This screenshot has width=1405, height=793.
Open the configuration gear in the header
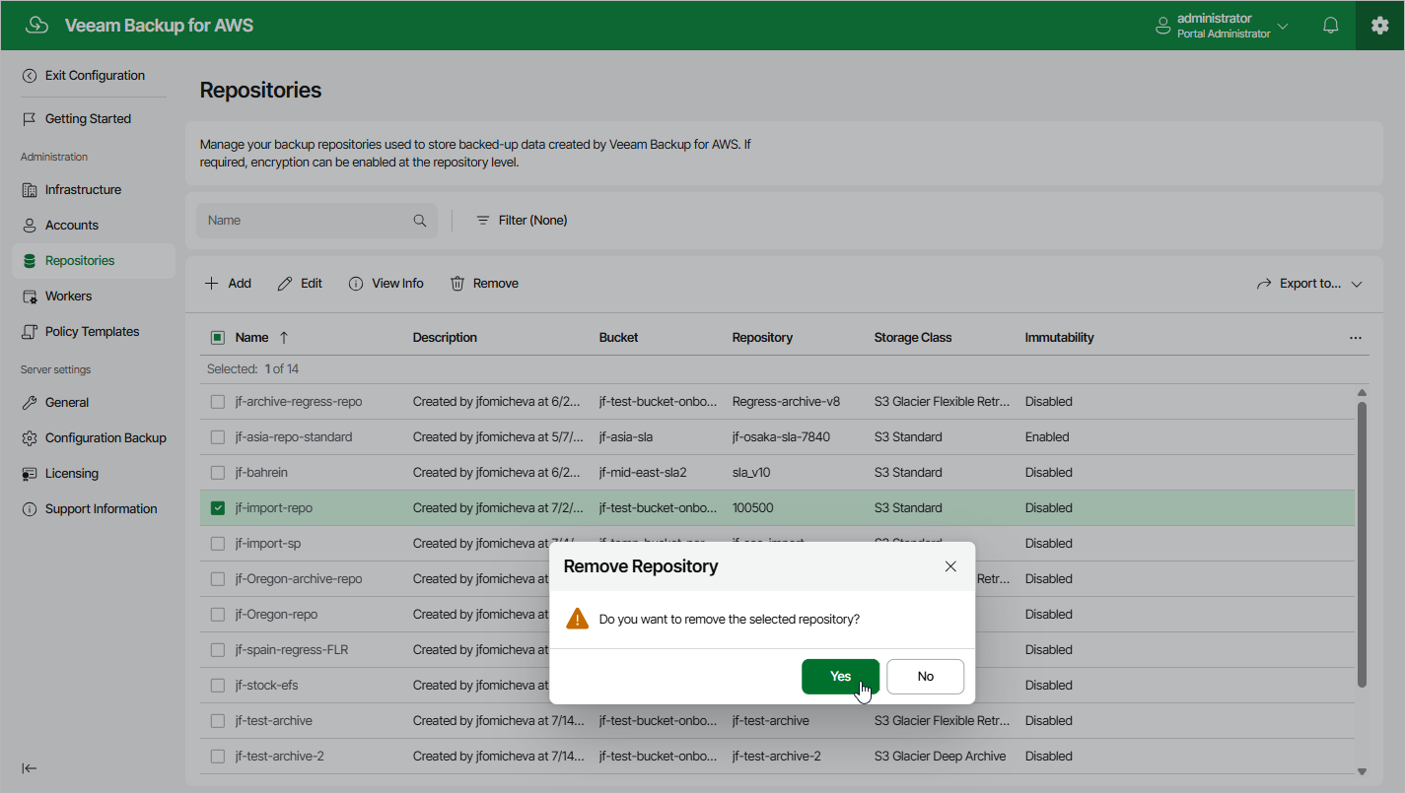click(1379, 26)
